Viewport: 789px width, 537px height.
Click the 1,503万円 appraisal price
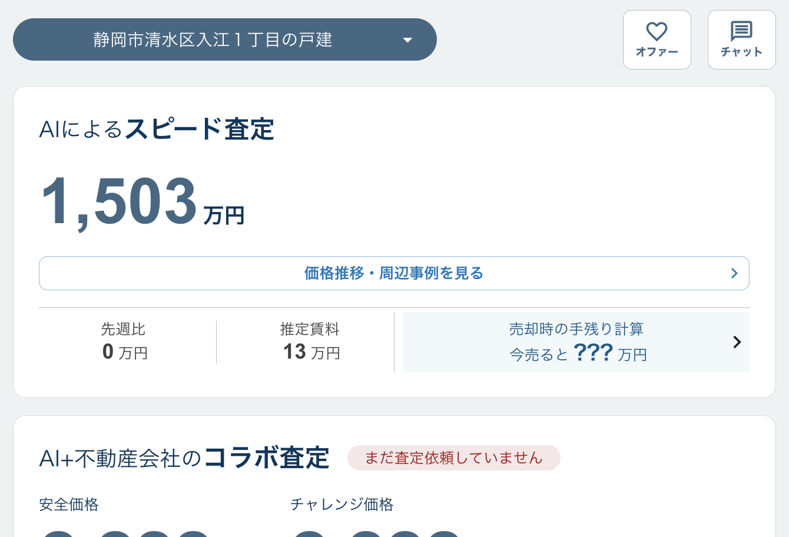tap(142, 202)
